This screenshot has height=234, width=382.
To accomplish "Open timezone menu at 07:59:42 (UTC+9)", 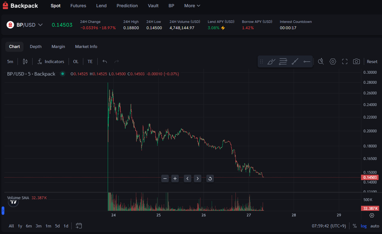I will (329, 226).
